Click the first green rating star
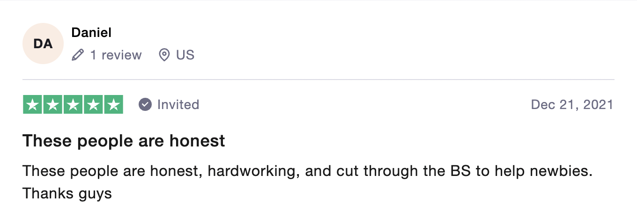Image resolution: width=637 pixels, height=219 pixels. (x=33, y=104)
